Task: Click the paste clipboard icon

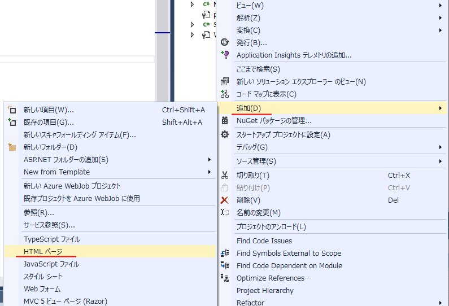Action: point(225,187)
